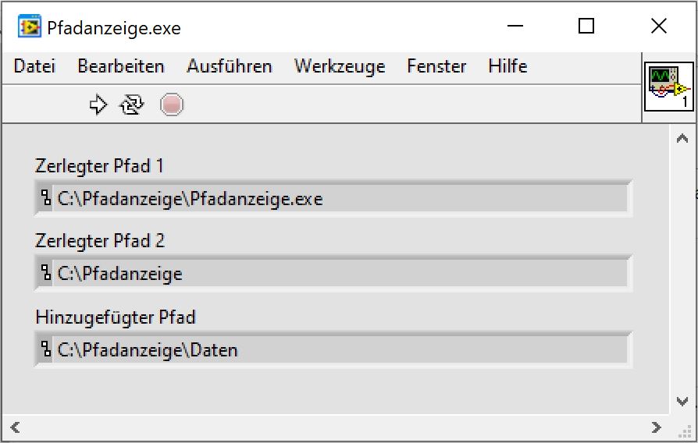Viewport: 698px width, 443px height.
Task: Open the Fenster menu
Action: click(x=436, y=66)
